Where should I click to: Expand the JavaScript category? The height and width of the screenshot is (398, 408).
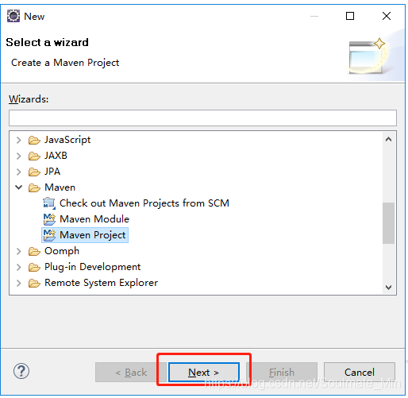18,140
